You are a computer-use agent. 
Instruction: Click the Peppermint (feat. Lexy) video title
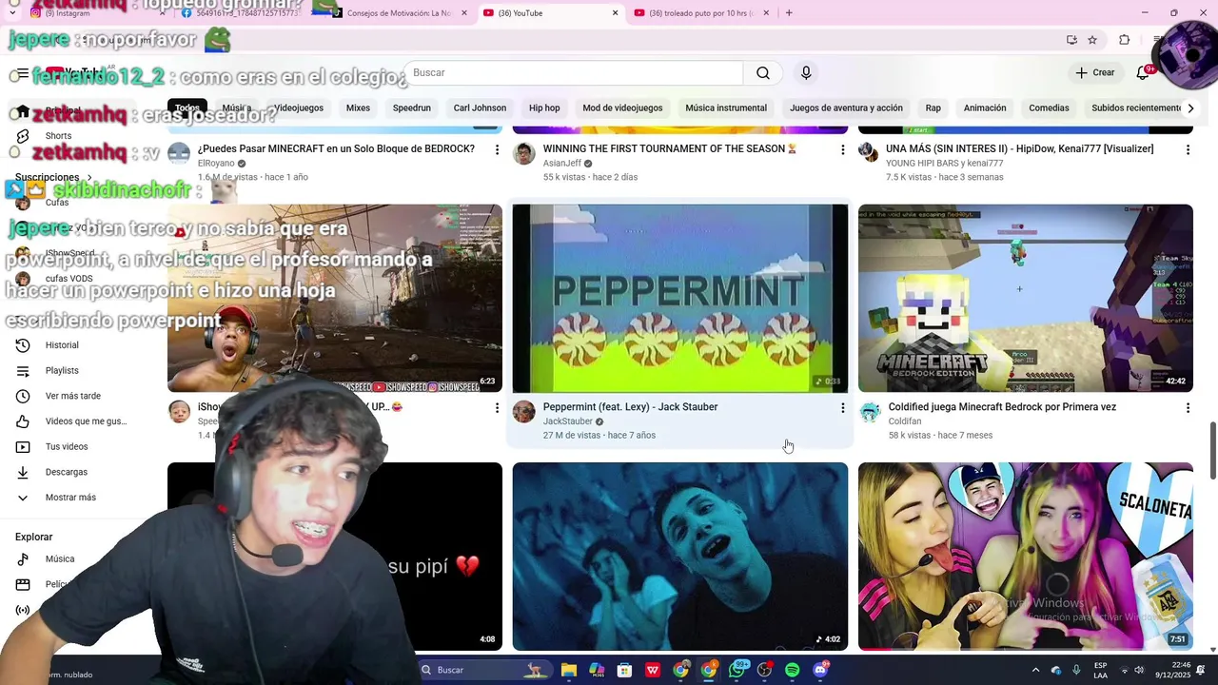point(630,407)
